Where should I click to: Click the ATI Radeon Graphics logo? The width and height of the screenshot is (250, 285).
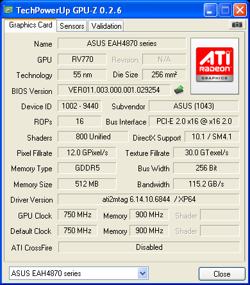(215, 66)
